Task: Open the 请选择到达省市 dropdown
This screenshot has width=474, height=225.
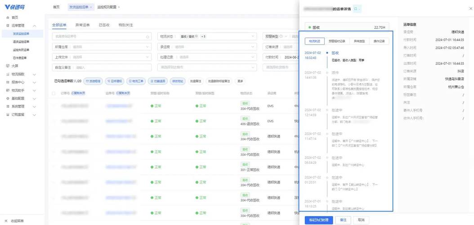Action: point(207,67)
